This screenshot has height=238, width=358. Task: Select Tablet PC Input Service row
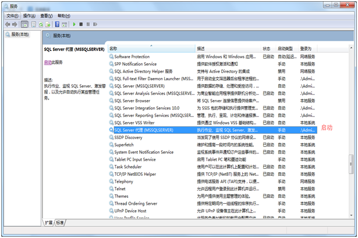point(213,159)
